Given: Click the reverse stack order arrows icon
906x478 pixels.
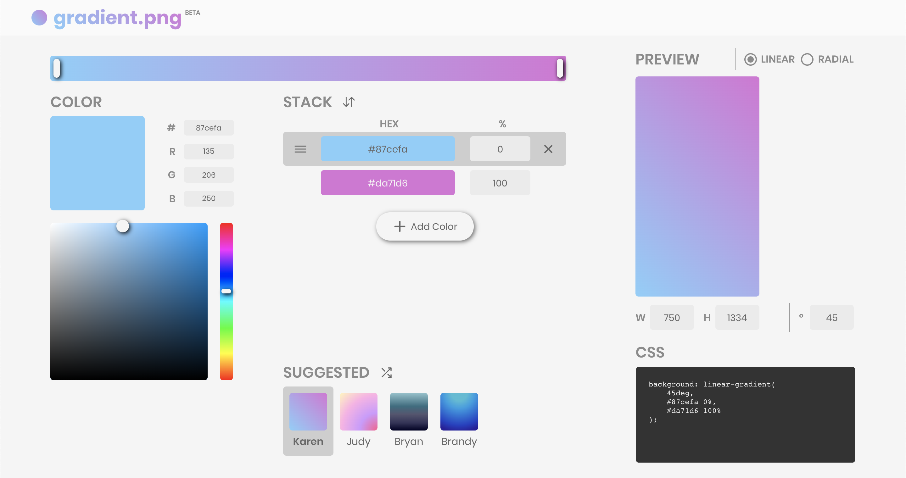Looking at the screenshot, I should click(x=349, y=102).
